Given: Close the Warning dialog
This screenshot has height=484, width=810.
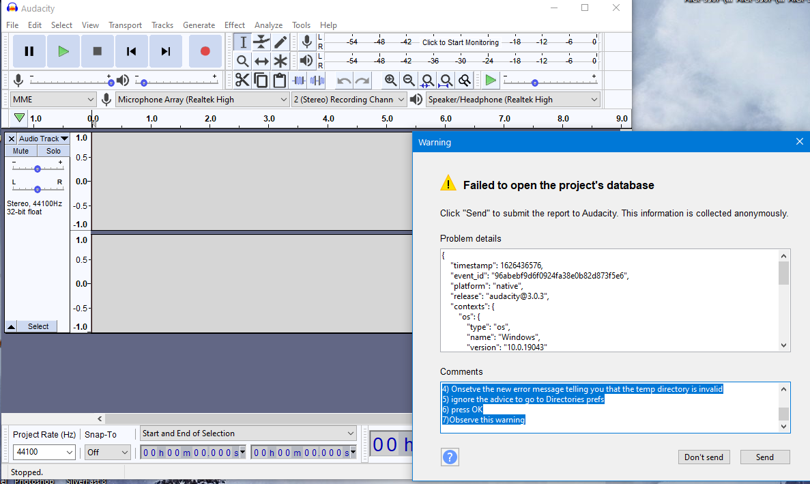Looking at the screenshot, I should pyautogui.click(x=799, y=141).
